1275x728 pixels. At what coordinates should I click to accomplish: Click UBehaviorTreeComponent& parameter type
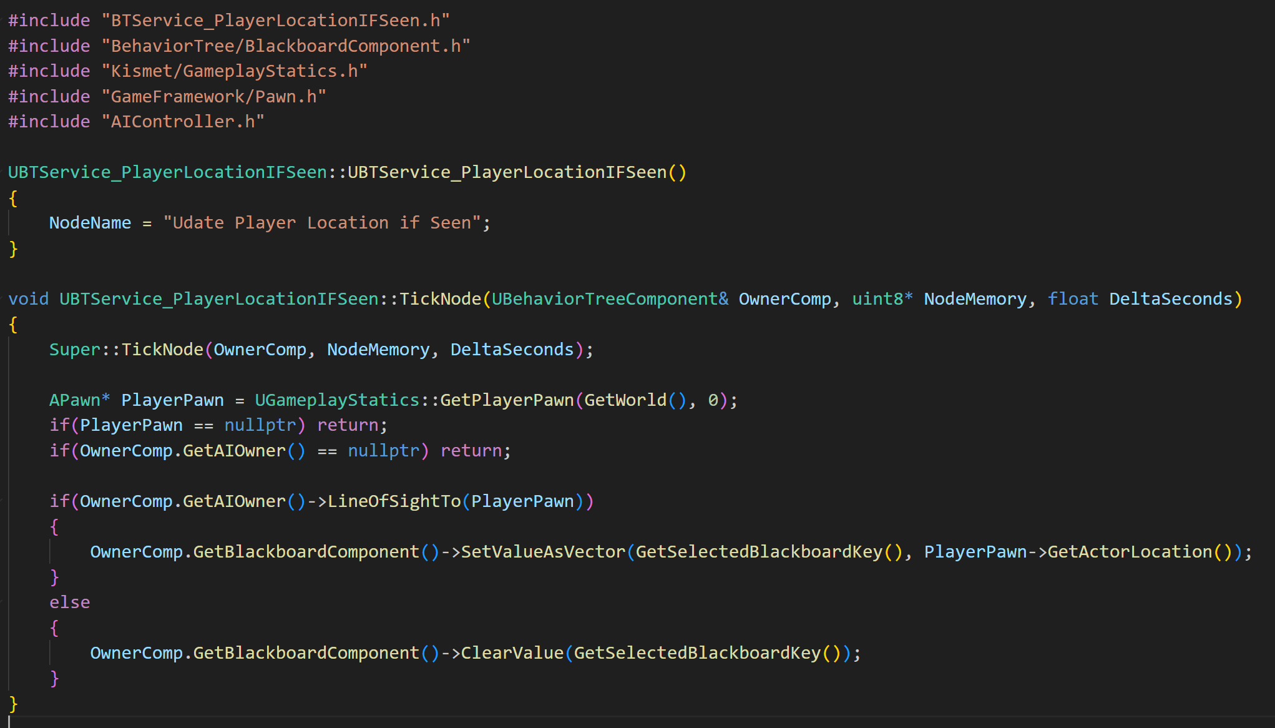[609, 299]
